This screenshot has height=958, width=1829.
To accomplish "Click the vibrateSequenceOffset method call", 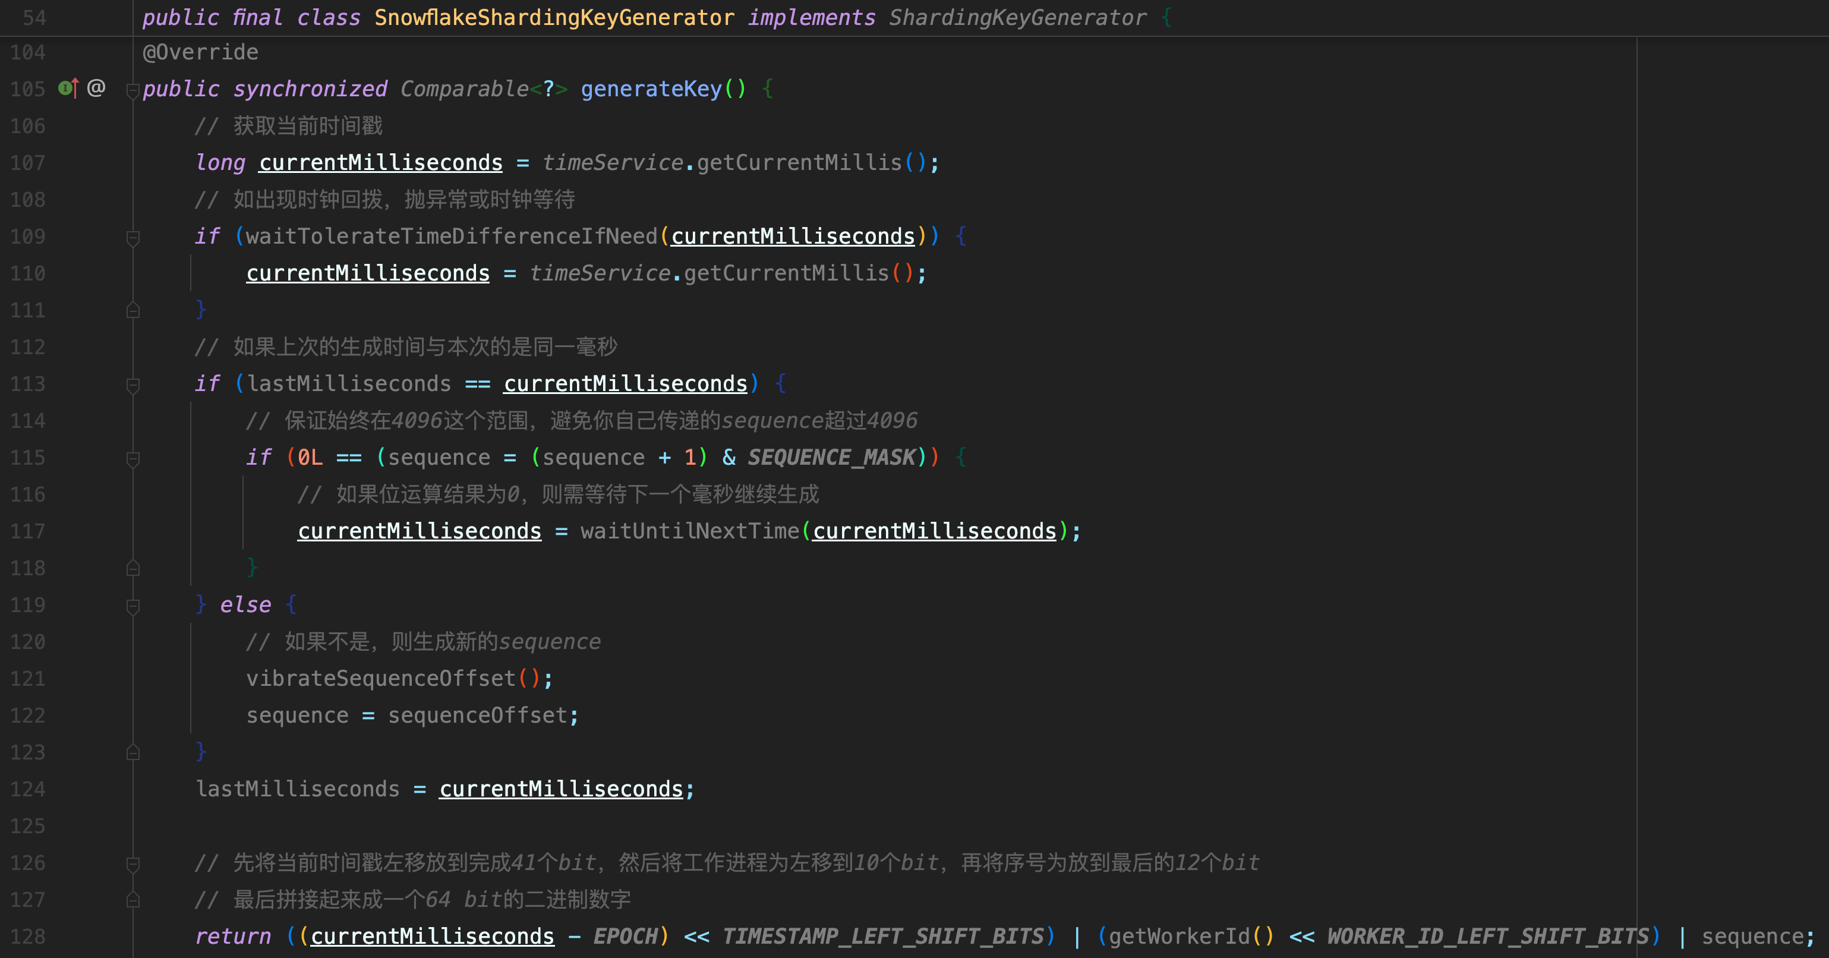I will point(380,678).
